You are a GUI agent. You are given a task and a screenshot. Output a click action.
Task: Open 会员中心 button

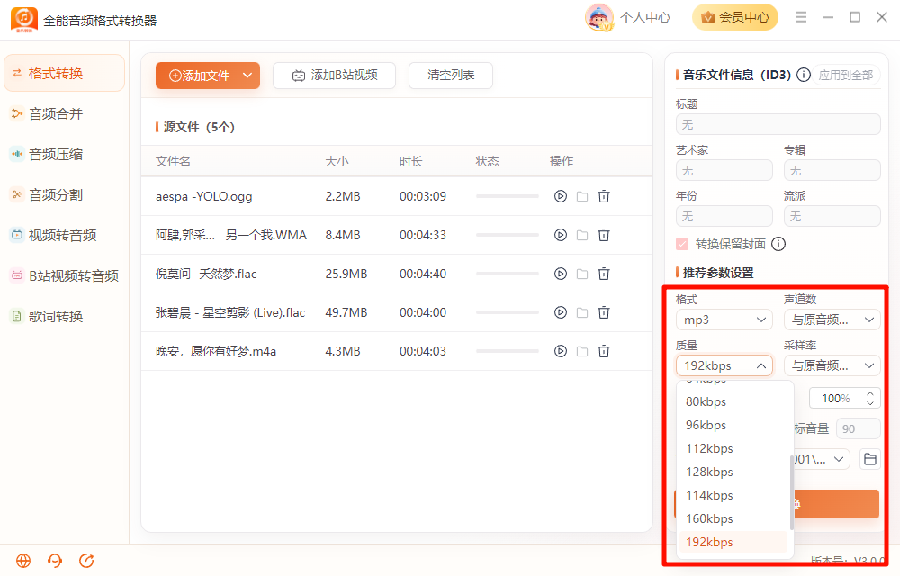coord(735,17)
